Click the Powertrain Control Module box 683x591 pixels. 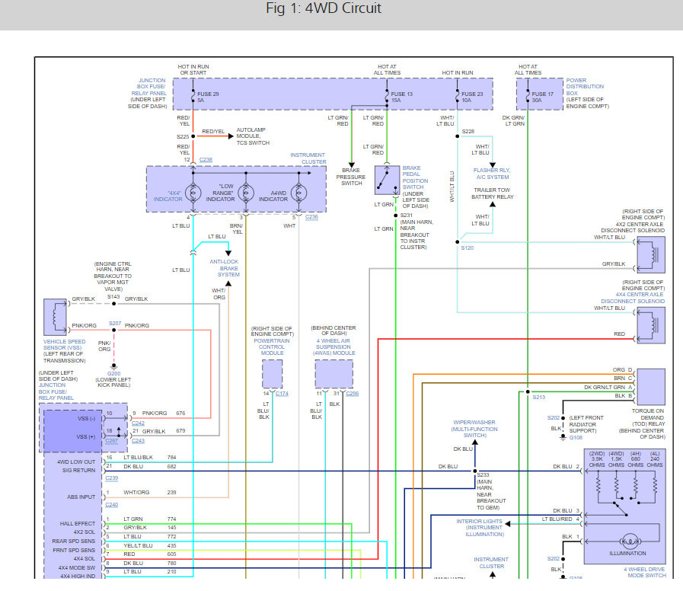(273, 374)
